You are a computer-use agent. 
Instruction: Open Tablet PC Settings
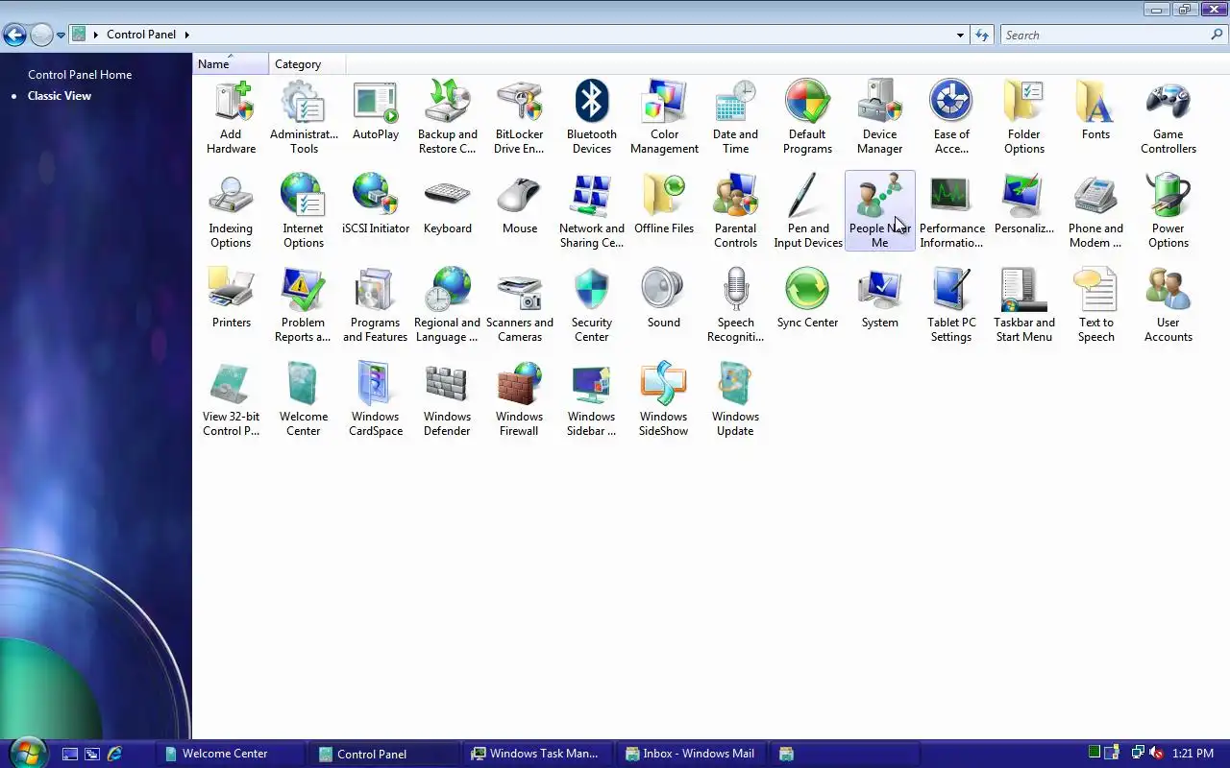[951, 306]
